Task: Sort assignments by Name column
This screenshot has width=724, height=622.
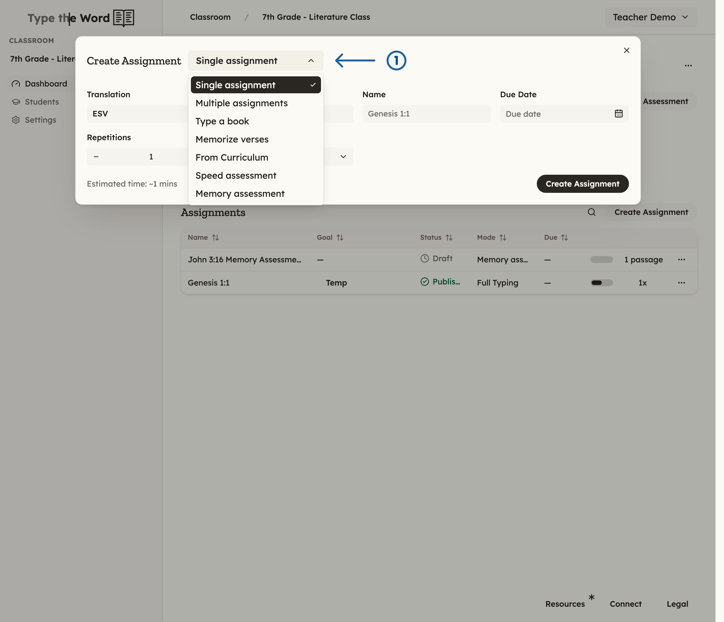Action: click(x=203, y=237)
